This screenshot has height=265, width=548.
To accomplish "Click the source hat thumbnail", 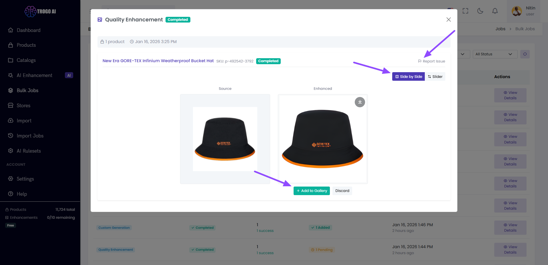I will click(225, 139).
